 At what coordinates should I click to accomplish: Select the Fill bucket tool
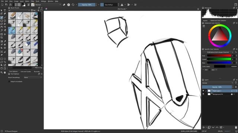tap(1, 48)
